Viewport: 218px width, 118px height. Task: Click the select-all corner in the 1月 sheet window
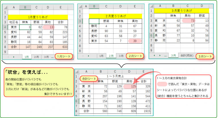coord(5,7)
